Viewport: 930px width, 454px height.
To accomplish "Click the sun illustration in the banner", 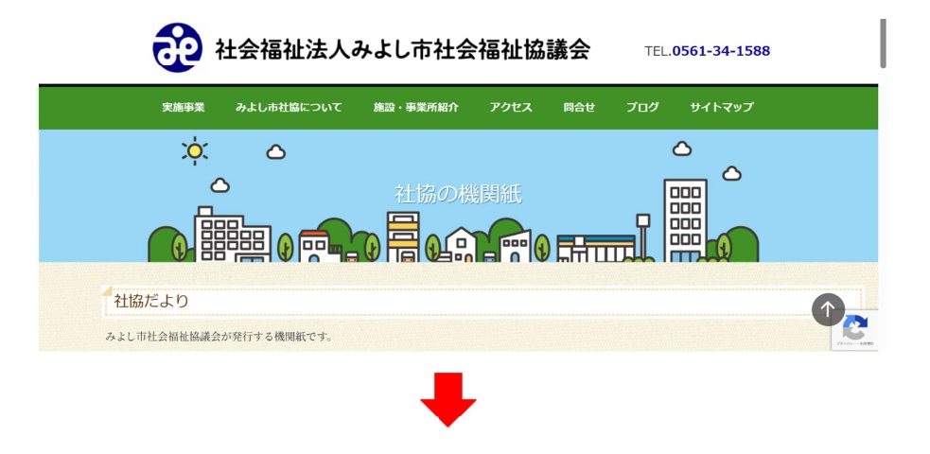I will 195,150.
